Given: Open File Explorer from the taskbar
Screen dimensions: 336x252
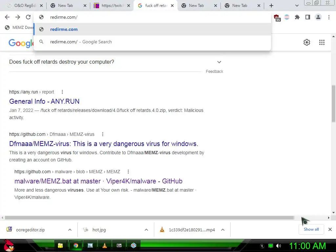Looking at the screenshot, I should tap(61, 245).
